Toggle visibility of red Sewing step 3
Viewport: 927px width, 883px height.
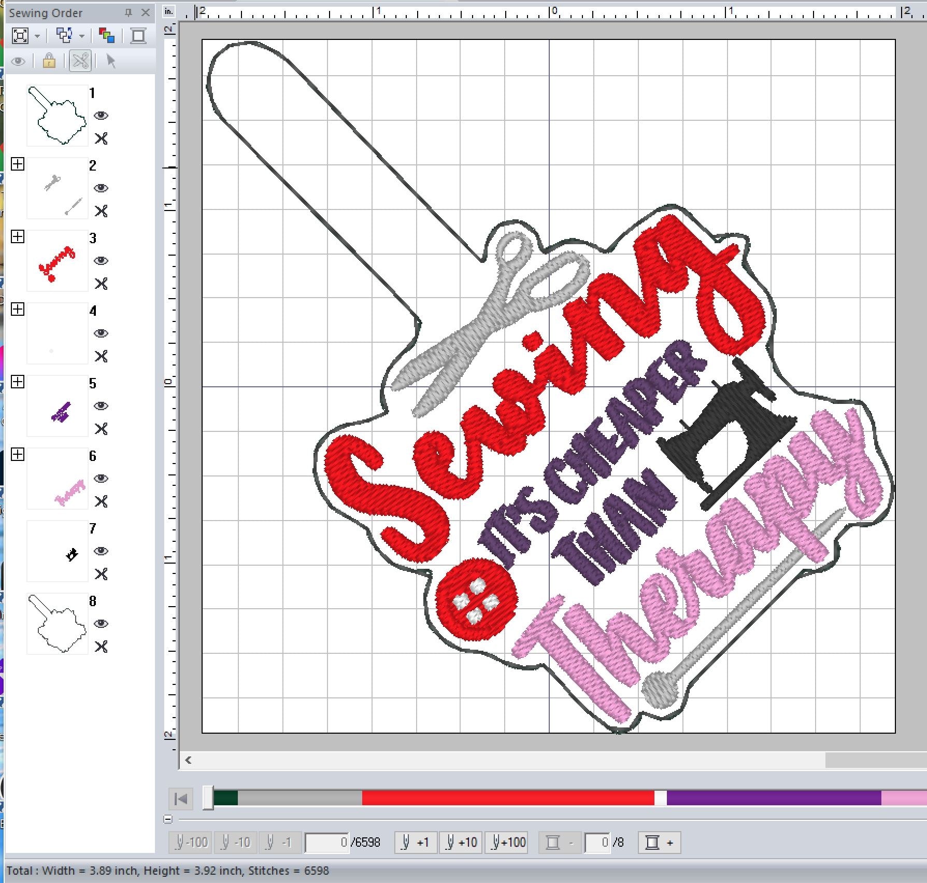101,260
